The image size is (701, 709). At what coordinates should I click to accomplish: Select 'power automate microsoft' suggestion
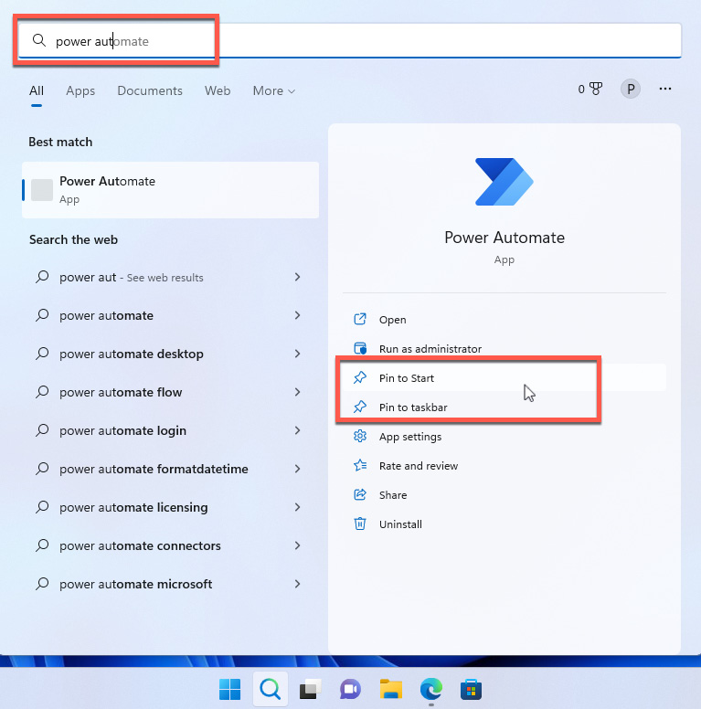135,585
